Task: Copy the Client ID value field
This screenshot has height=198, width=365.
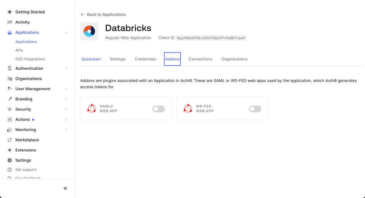Action: (x=211, y=38)
